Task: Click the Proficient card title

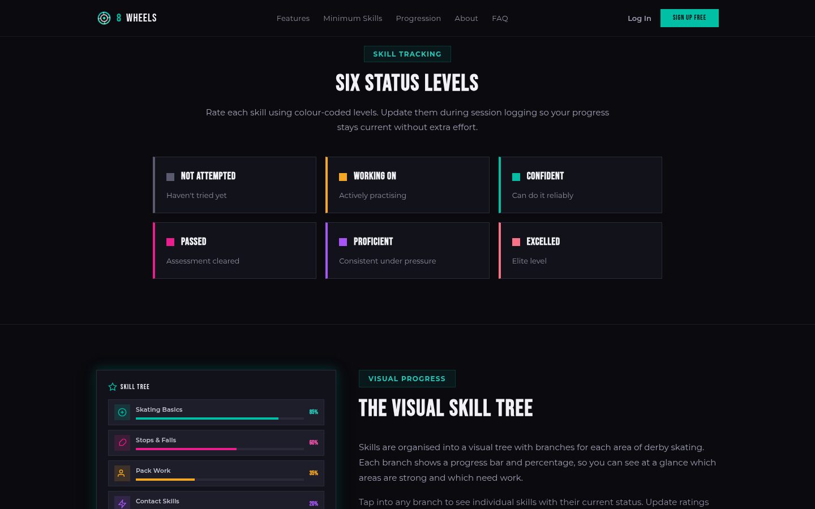Action: point(373,241)
